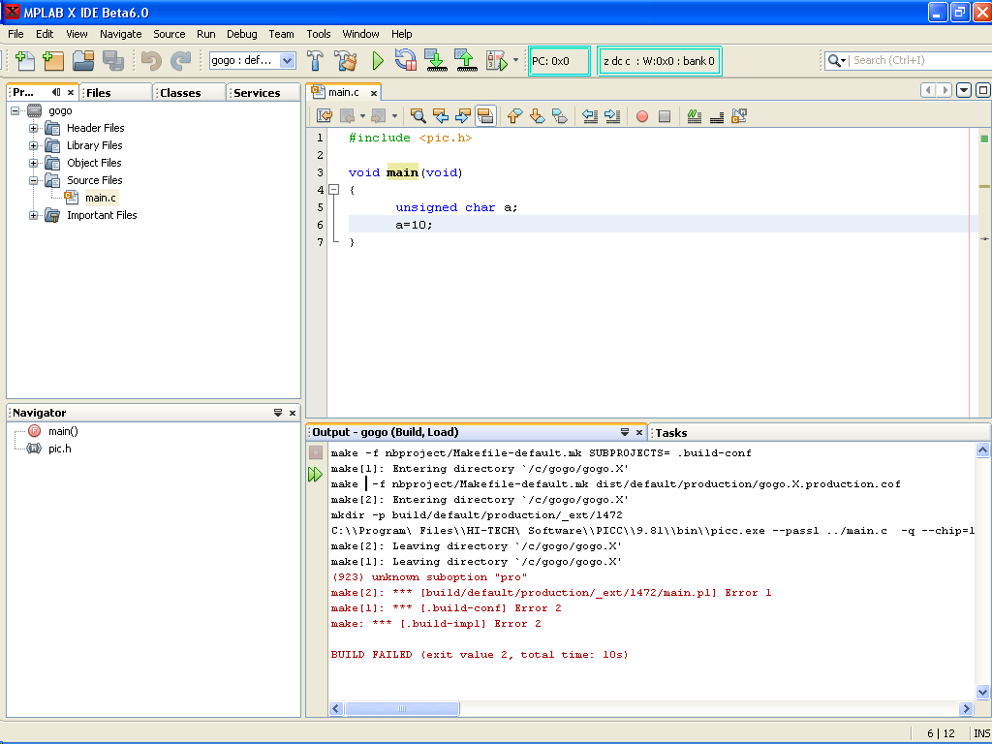The image size is (992, 744).
Task: Click Make and Program Device icon
Action: pyautogui.click(x=435, y=61)
